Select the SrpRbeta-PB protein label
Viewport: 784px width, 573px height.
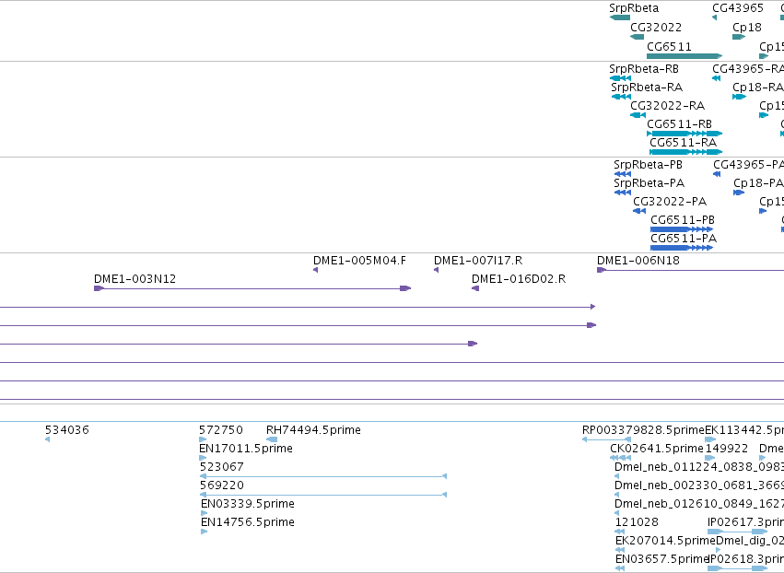click(648, 165)
